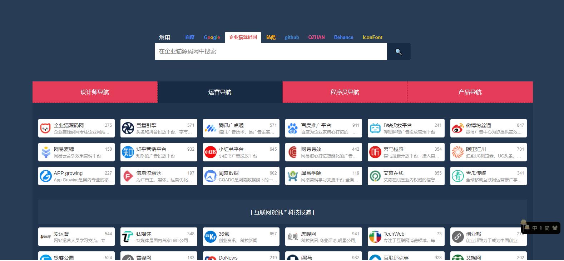Select the 企业猫源码网 search tab
This screenshot has height=261, width=564.
(x=243, y=37)
